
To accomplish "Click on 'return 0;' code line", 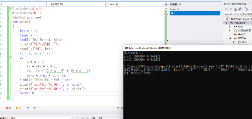I will point(28,93).
